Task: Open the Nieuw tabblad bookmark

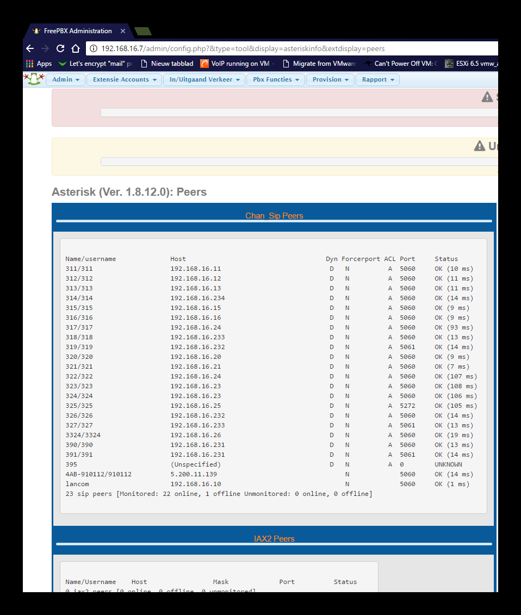Action: click(x=167, y=64)
